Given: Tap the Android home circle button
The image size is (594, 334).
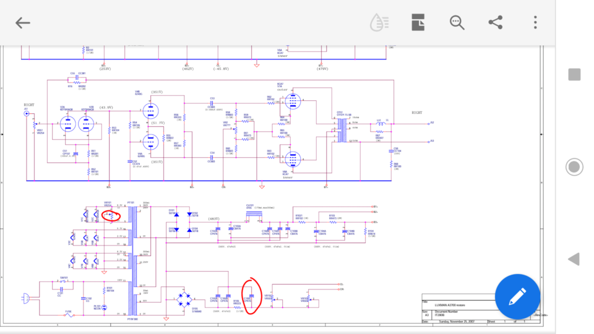Looking at the screenshot, I should pos(574,167).
